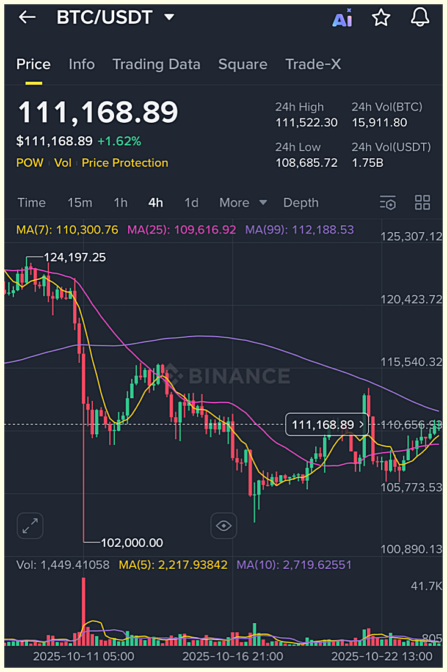Show the Depth chart
The width and height of the screenshot is (447, 672).
(301, 203)
